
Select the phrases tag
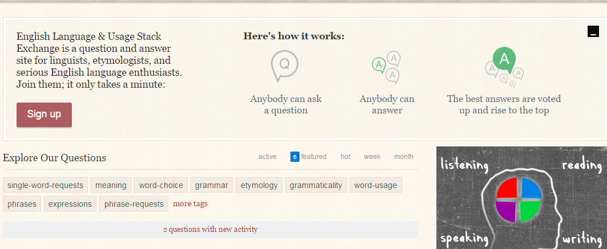coord(22,204)
